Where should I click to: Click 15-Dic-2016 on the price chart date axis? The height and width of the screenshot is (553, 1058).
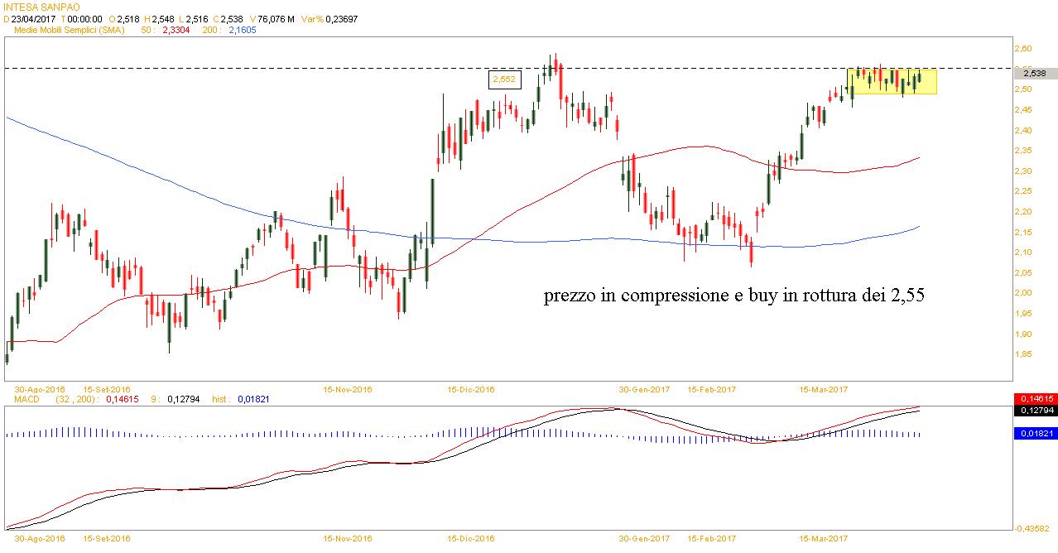point(470,388)
